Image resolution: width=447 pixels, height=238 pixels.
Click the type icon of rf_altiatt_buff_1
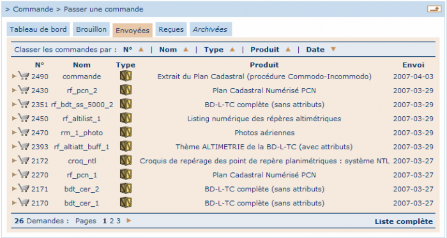coord(126,146)
